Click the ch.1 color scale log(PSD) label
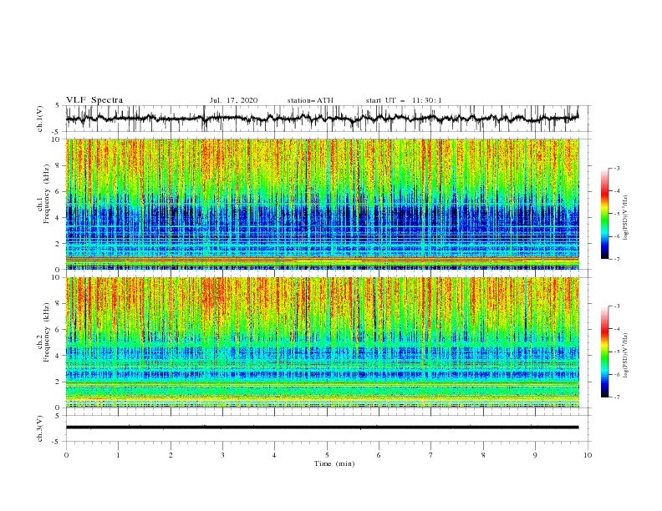Screen dimensions: 662x511 coord(625,218)
